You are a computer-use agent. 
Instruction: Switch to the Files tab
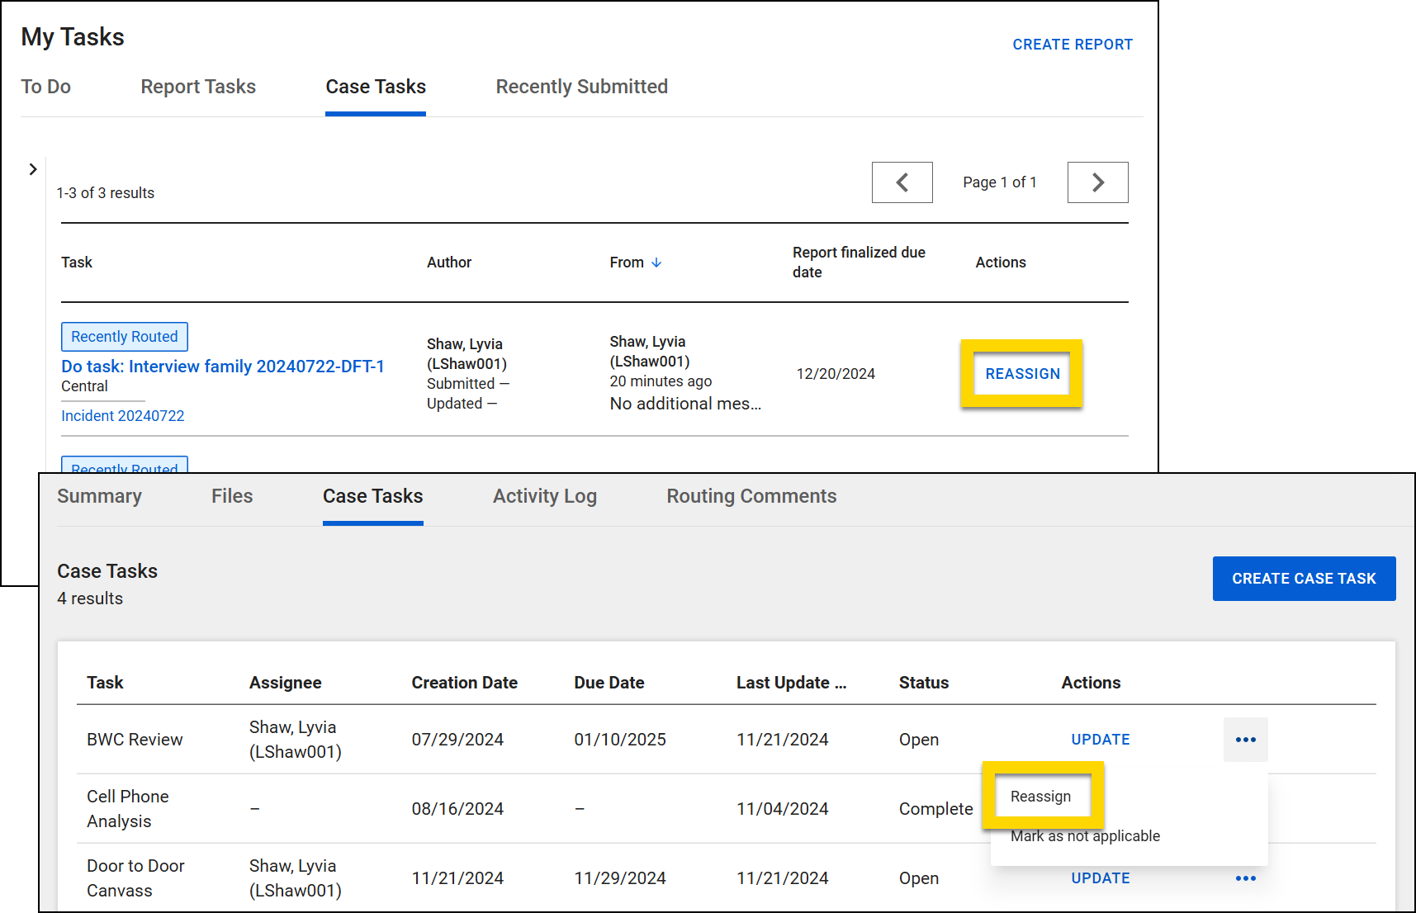pyautogui.click(x=232, y=496)
